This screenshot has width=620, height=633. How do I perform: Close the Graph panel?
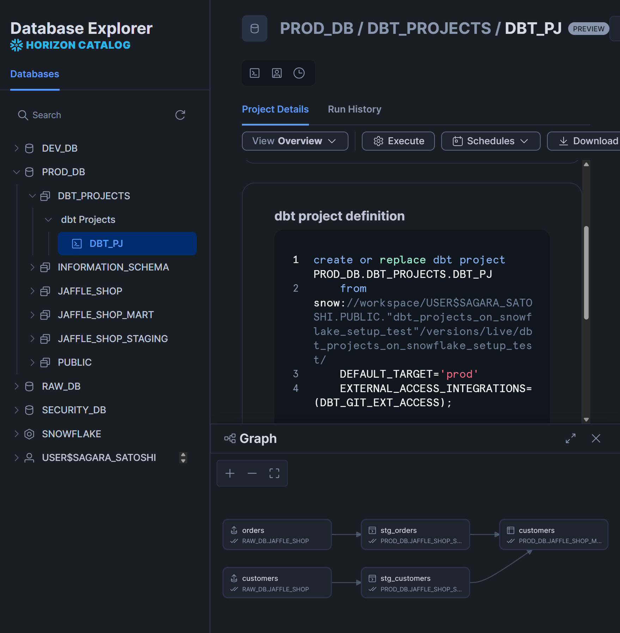point(596,438)
